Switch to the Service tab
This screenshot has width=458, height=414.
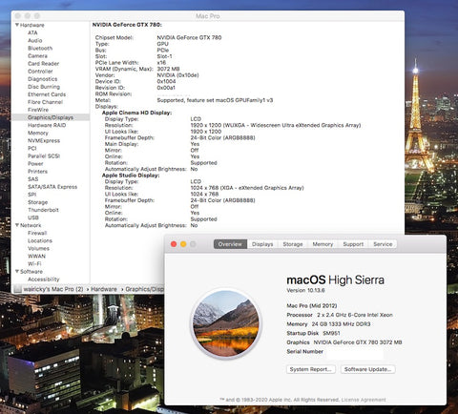click(383, 244)
